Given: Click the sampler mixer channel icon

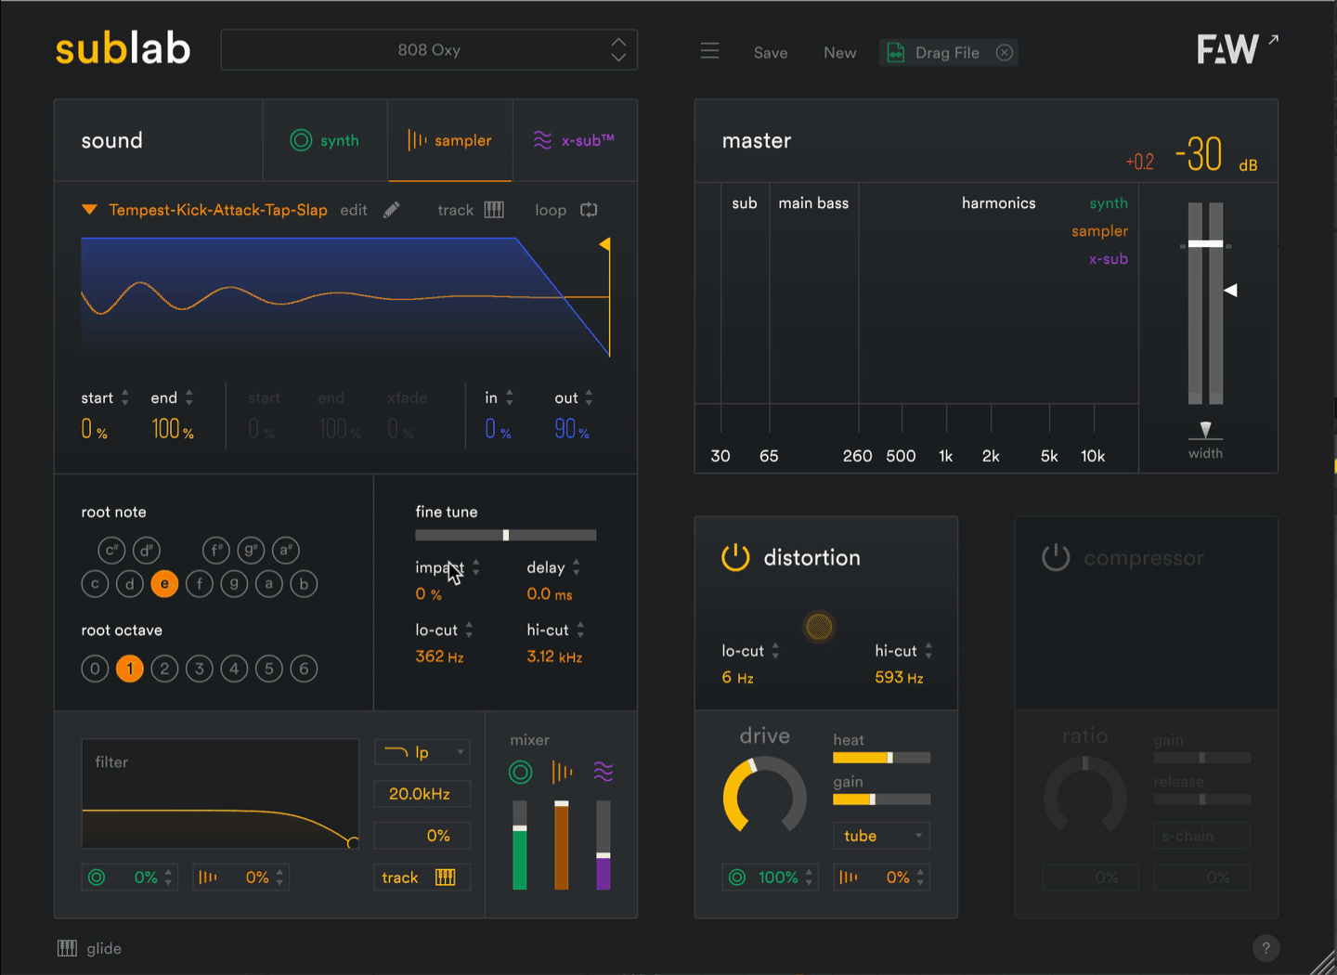Looking at the screenshot, I should pyautogui.click(x=562, y=772).
